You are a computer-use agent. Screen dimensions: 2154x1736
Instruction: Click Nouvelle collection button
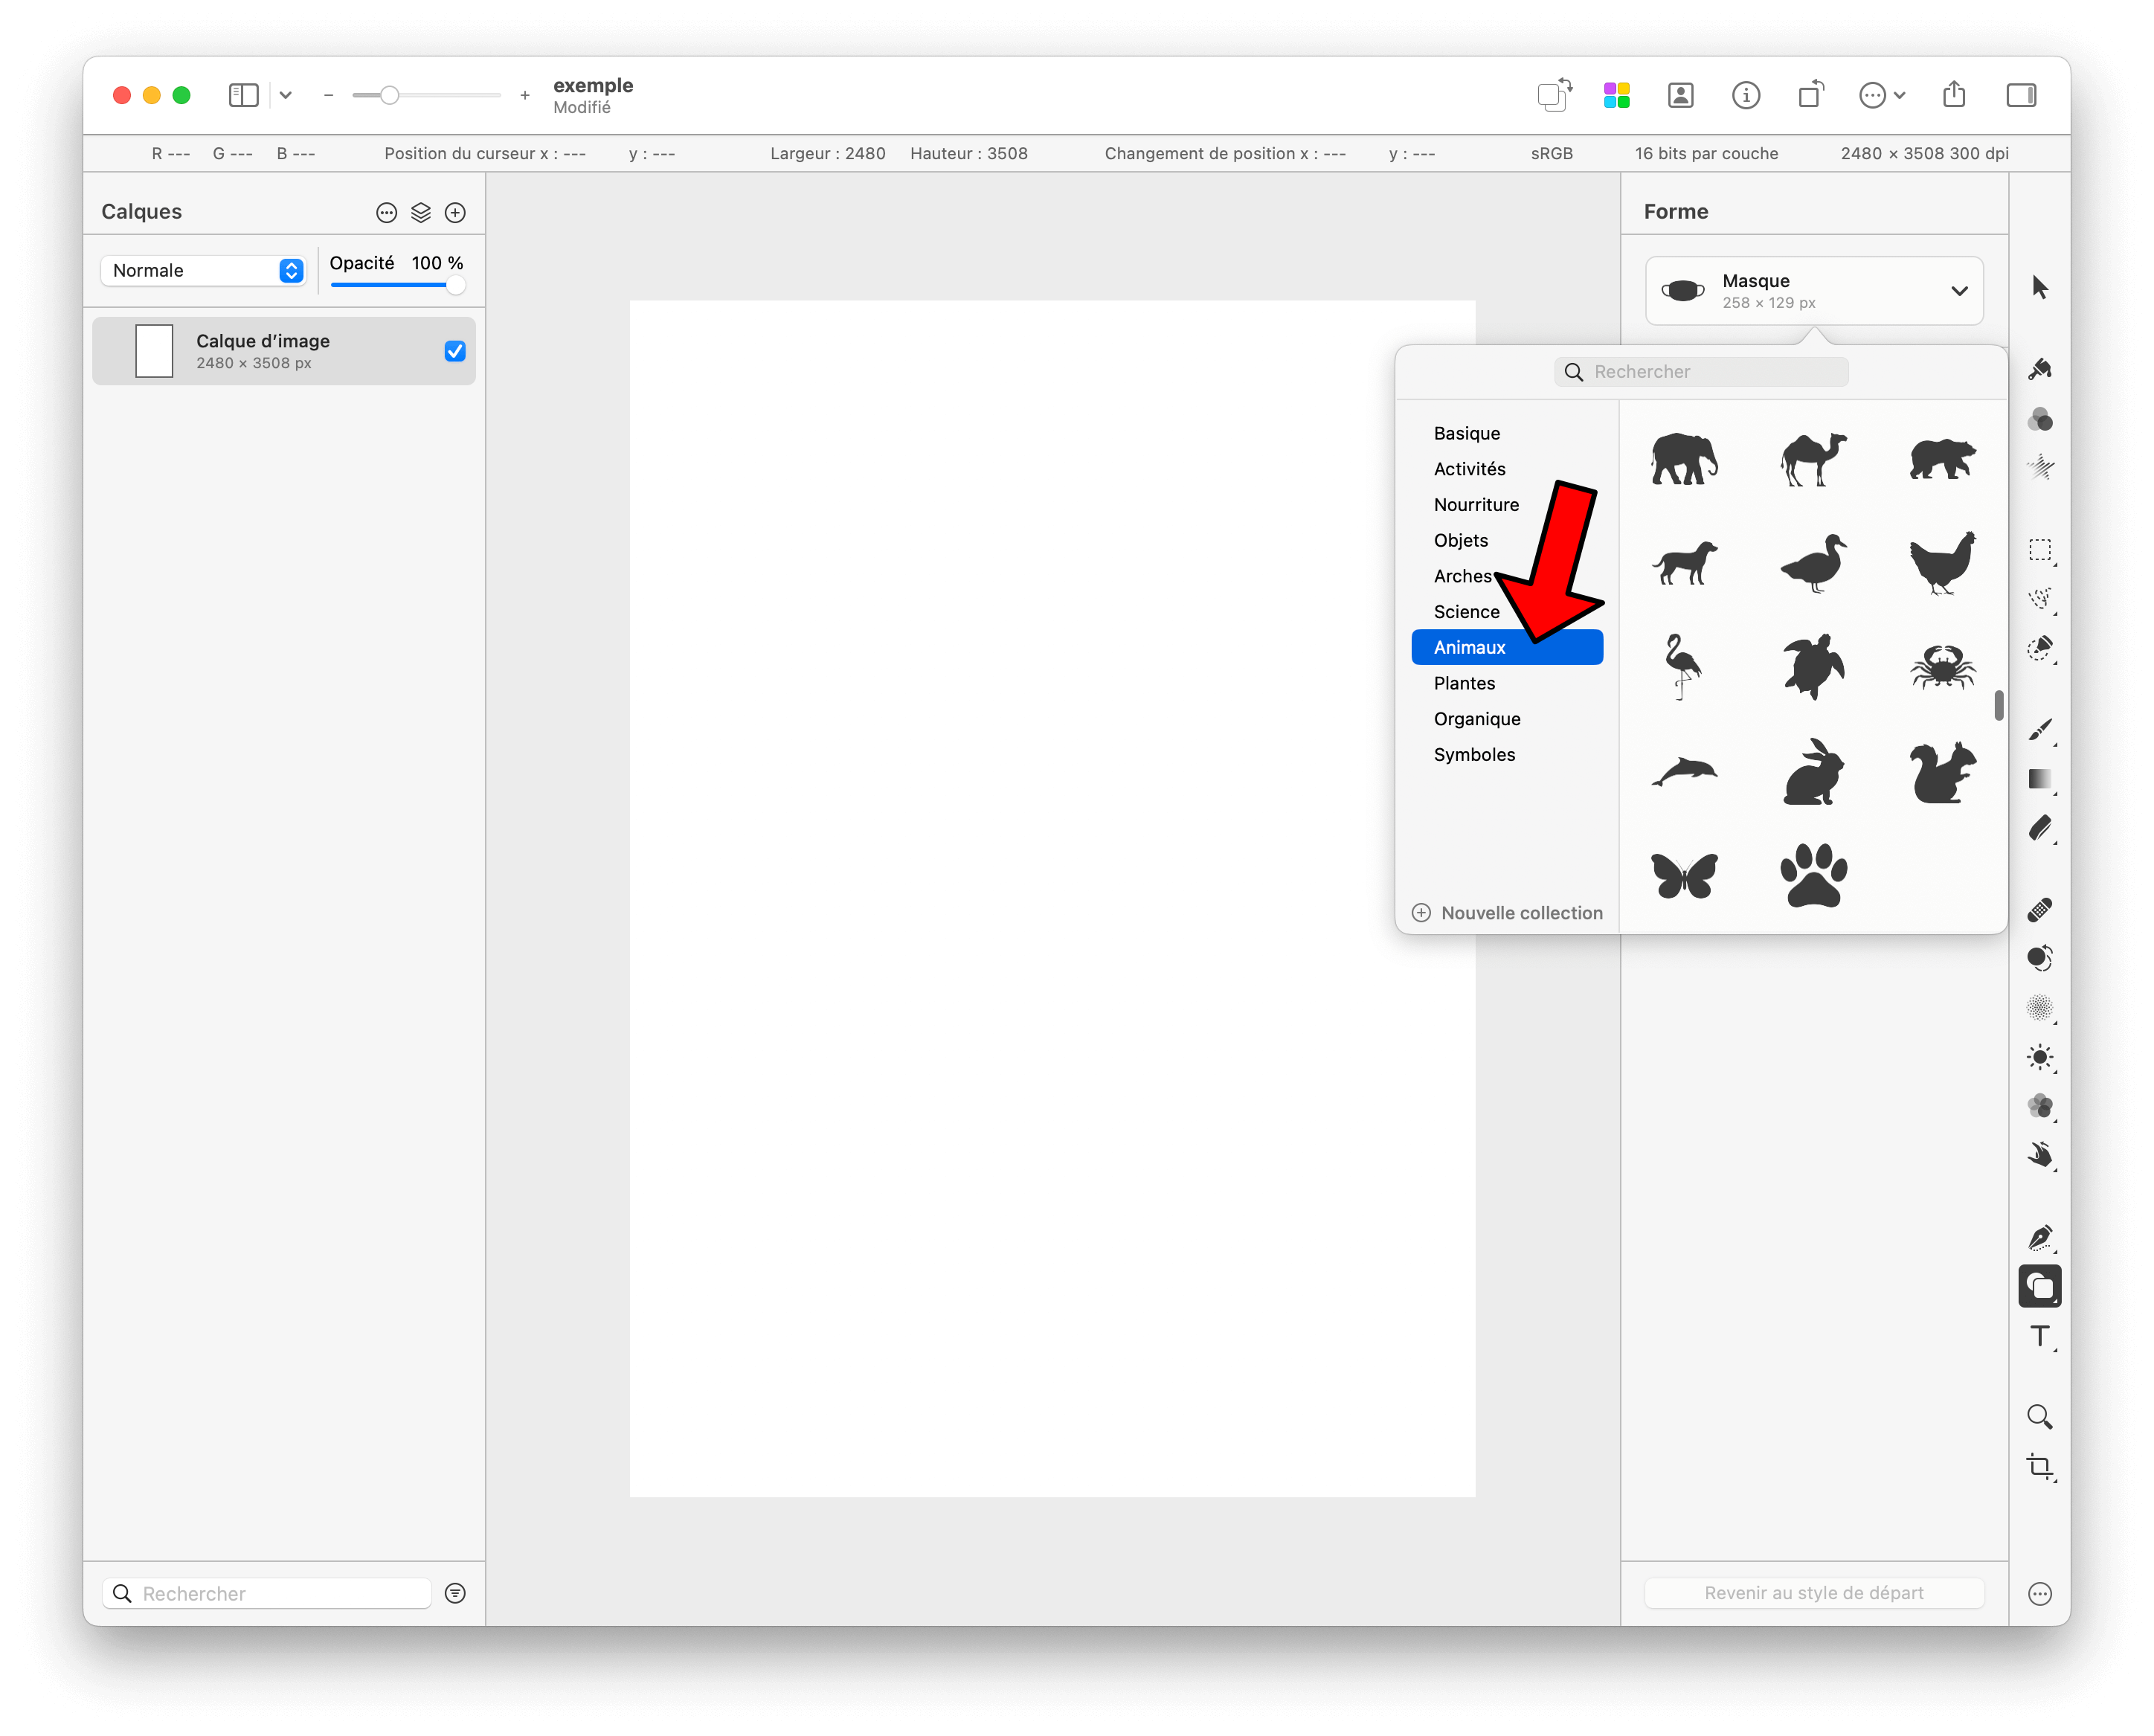click(x=1508, y=913)
